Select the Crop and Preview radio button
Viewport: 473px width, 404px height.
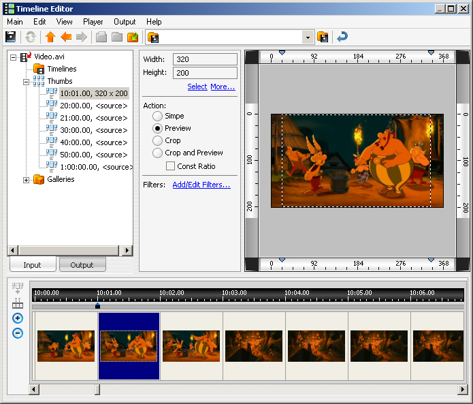pyautogui.click(x=157, y=153)
